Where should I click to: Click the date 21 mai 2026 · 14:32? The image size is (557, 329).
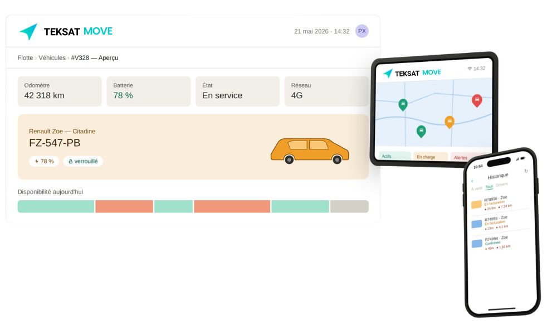(x=322, y=31)
